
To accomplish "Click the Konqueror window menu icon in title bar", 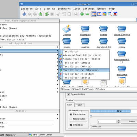I will coord(22,4).
